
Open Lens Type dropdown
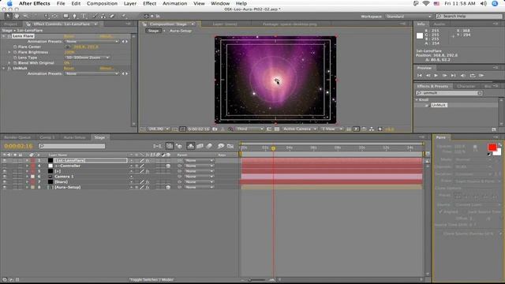tap(88, 58)
